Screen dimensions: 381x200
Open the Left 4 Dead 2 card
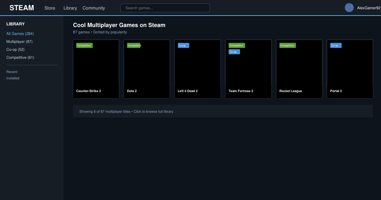(197, 69)
